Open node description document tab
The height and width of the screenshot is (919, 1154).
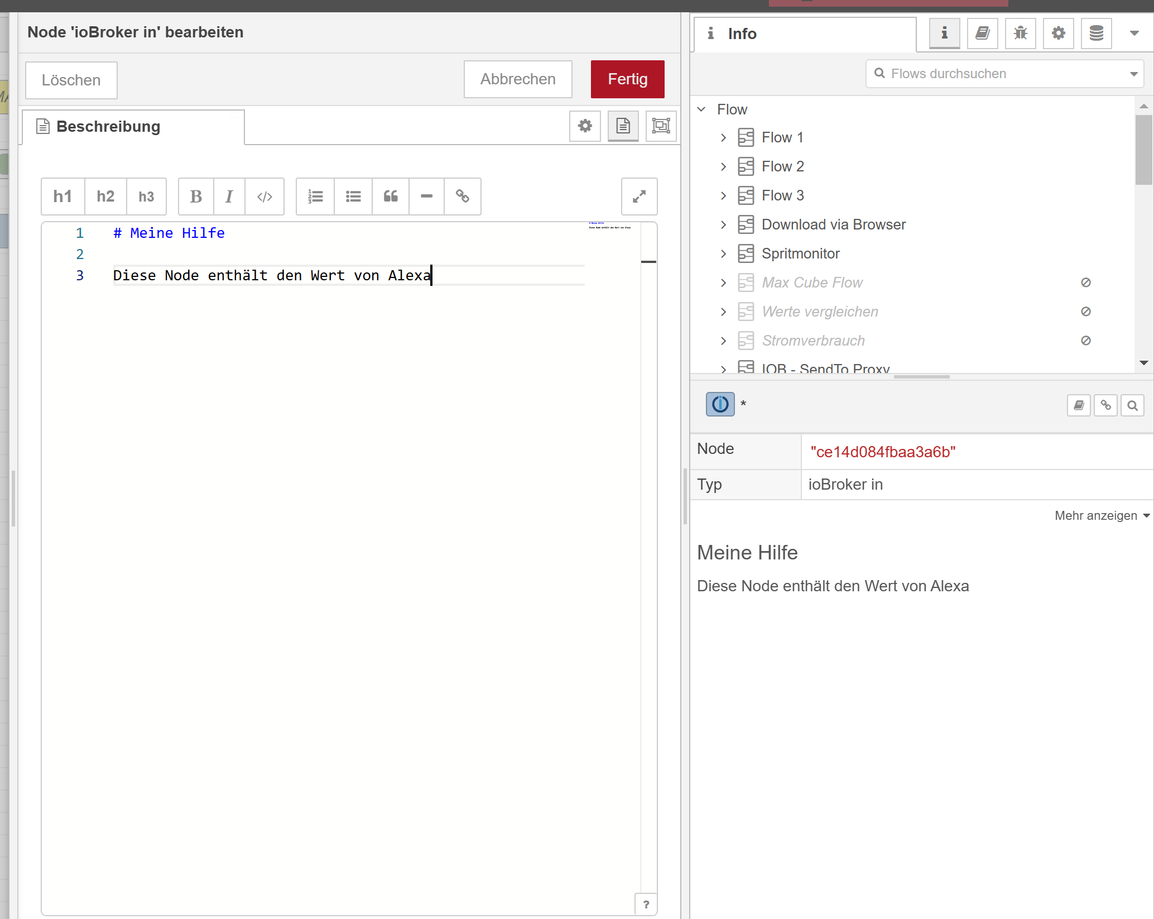623,126
